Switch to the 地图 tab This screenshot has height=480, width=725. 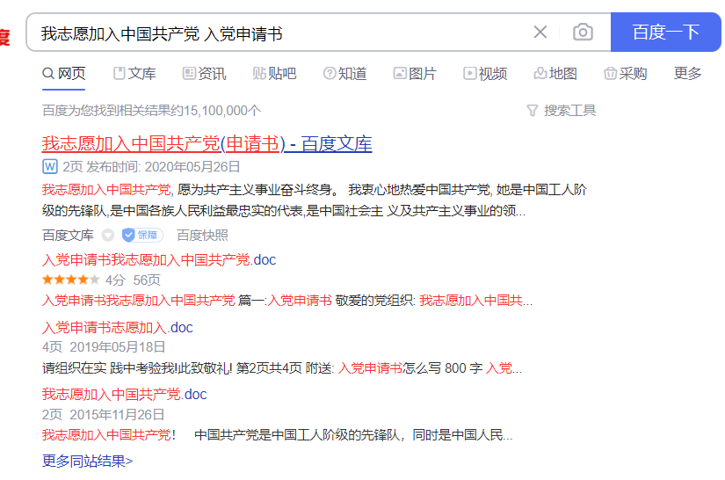[555, 74]
